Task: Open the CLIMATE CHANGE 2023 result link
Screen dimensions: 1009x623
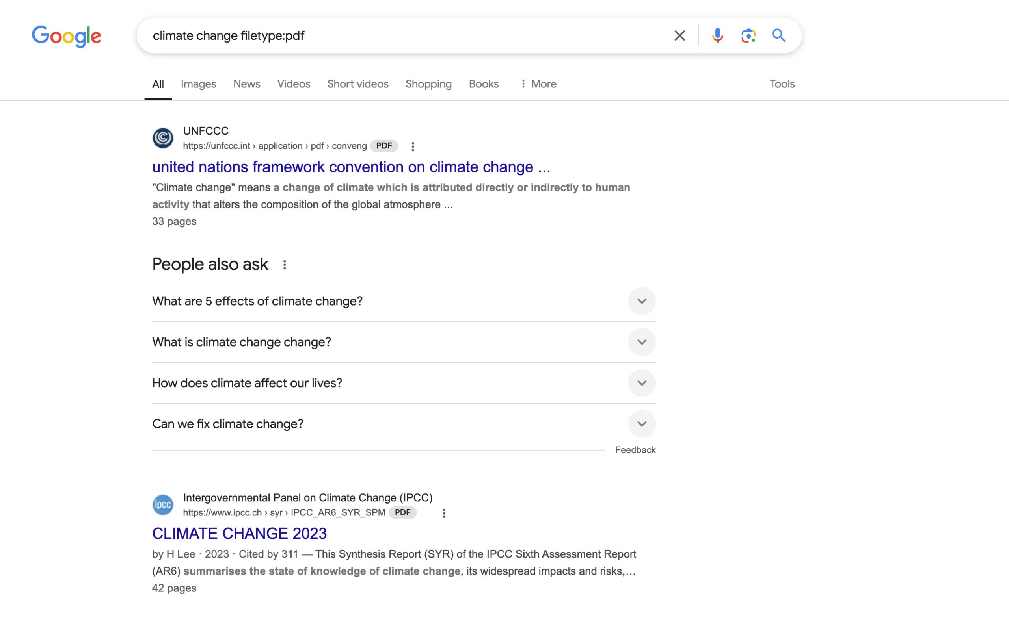Action: [x=239, y=534]
